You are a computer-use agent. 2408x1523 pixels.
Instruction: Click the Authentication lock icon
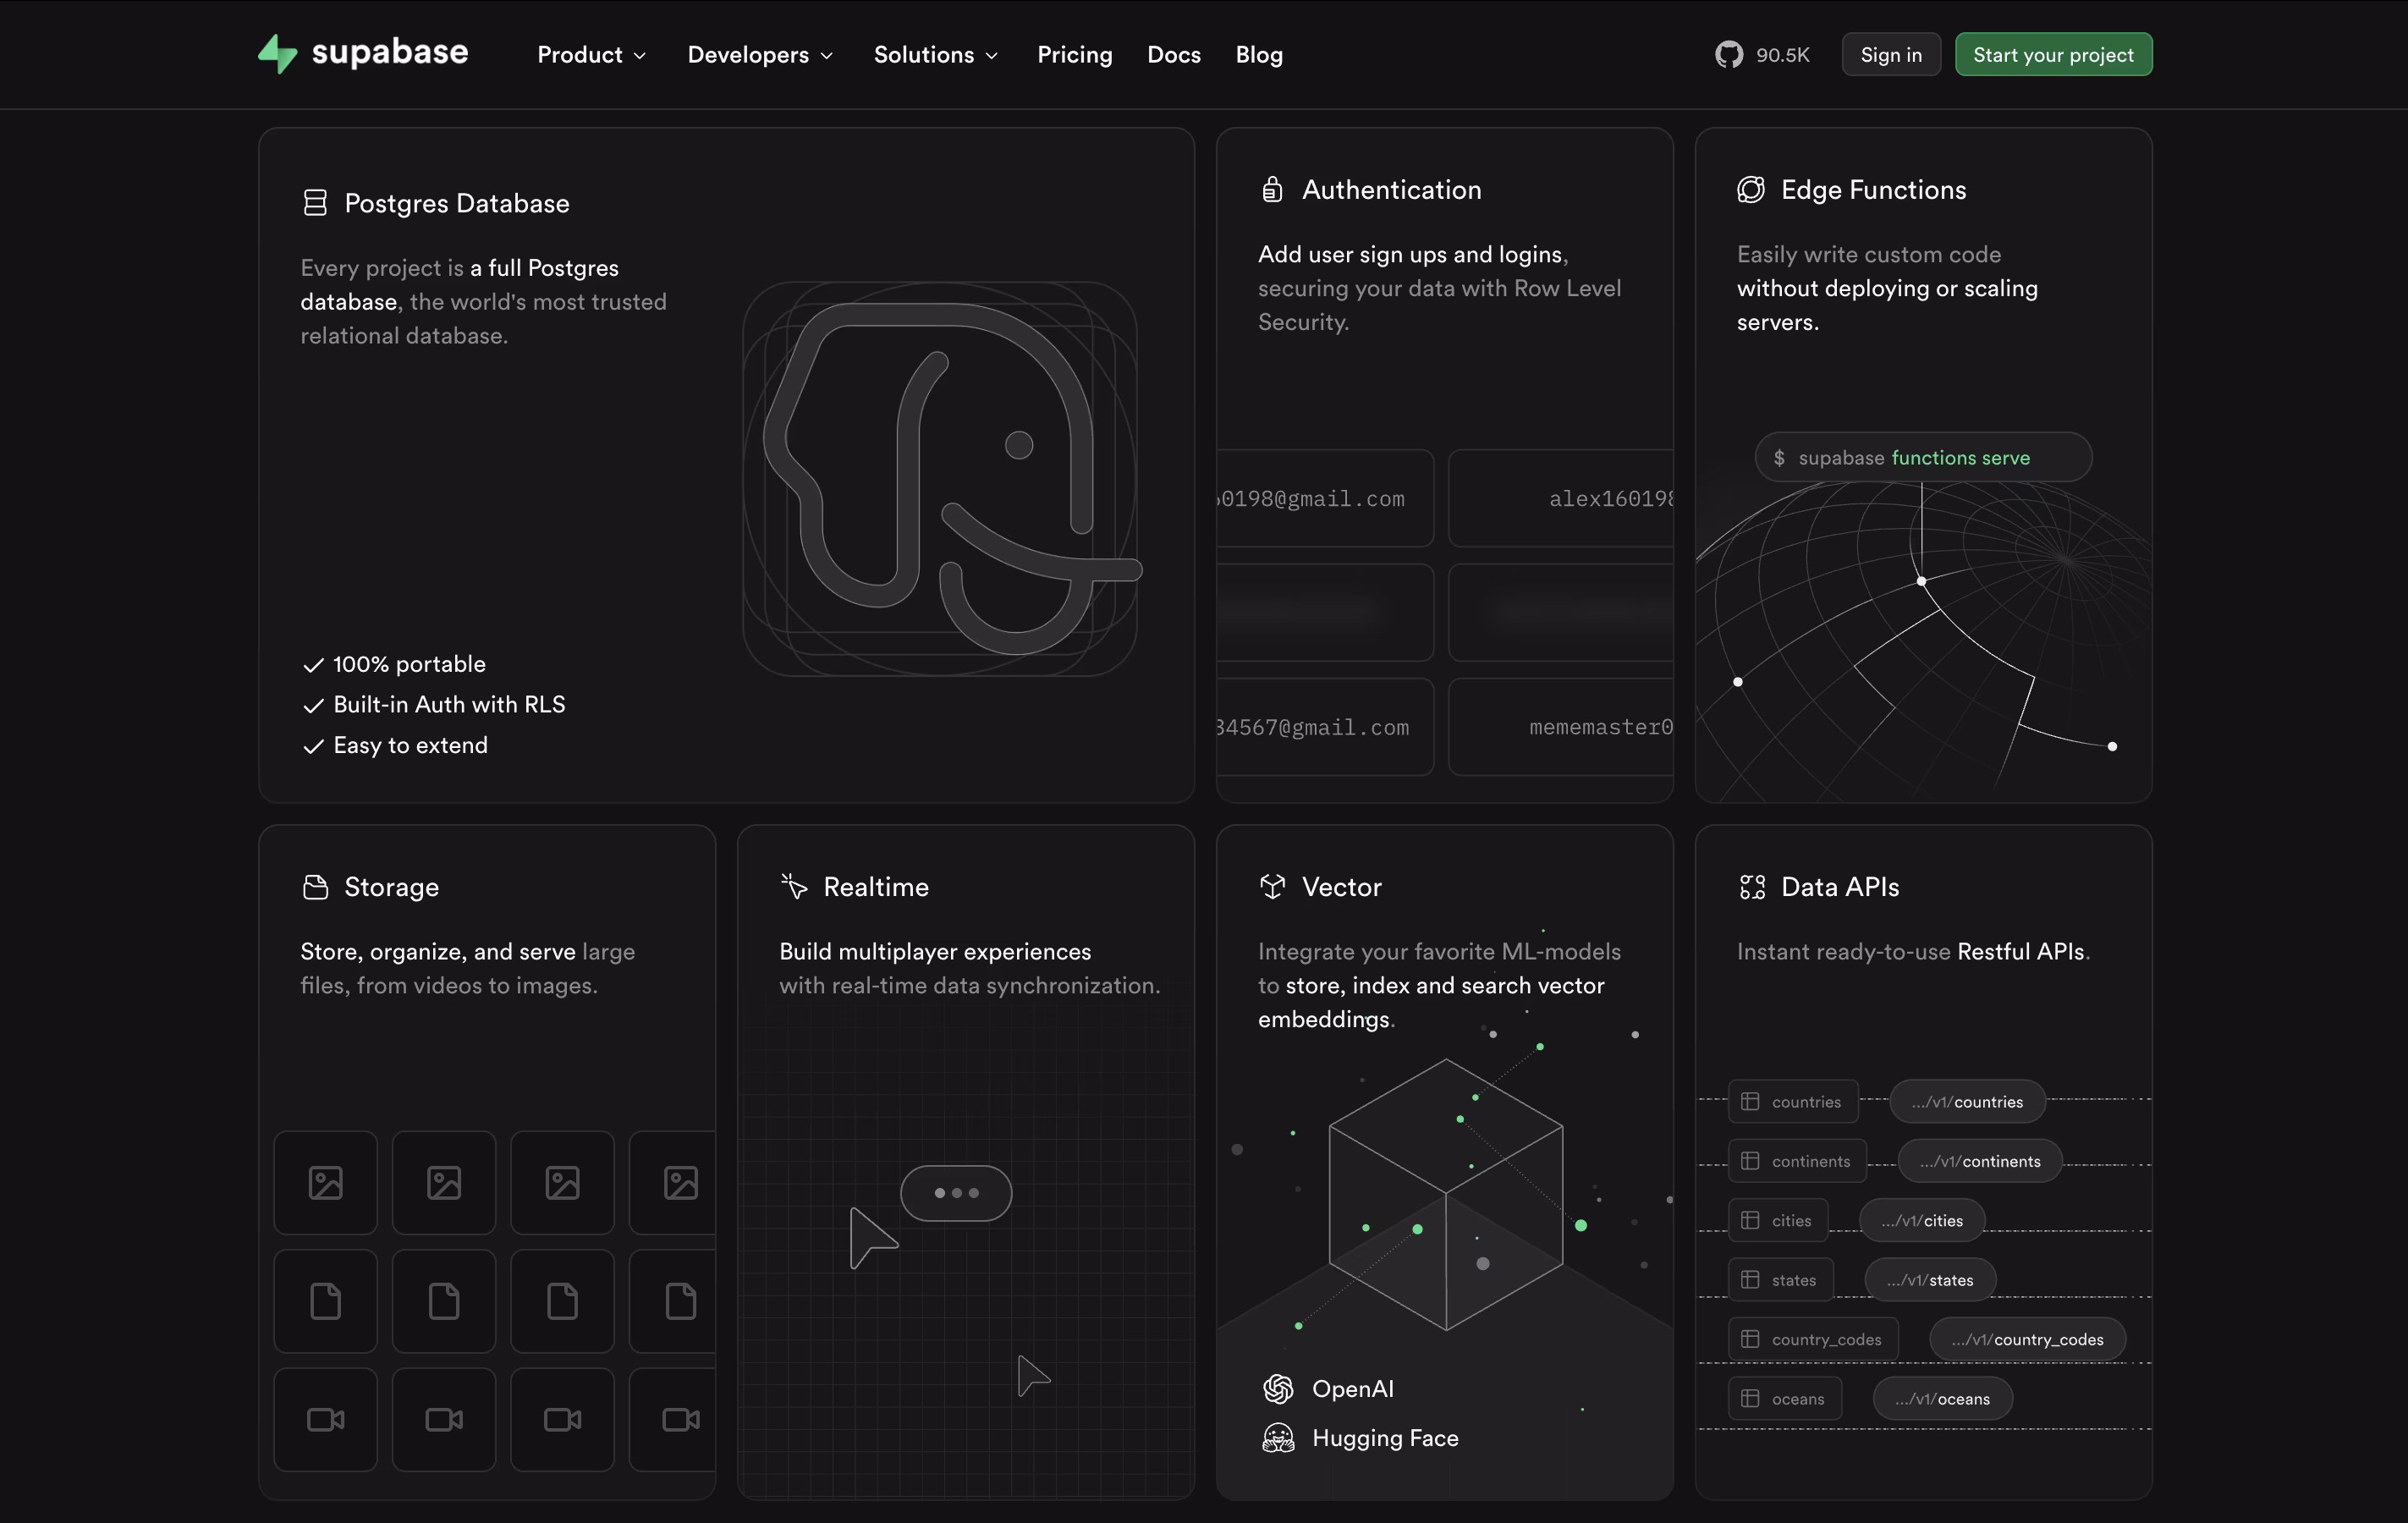[1272, 189]
